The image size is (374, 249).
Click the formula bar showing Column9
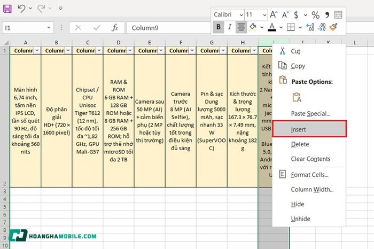coord(168,28)
